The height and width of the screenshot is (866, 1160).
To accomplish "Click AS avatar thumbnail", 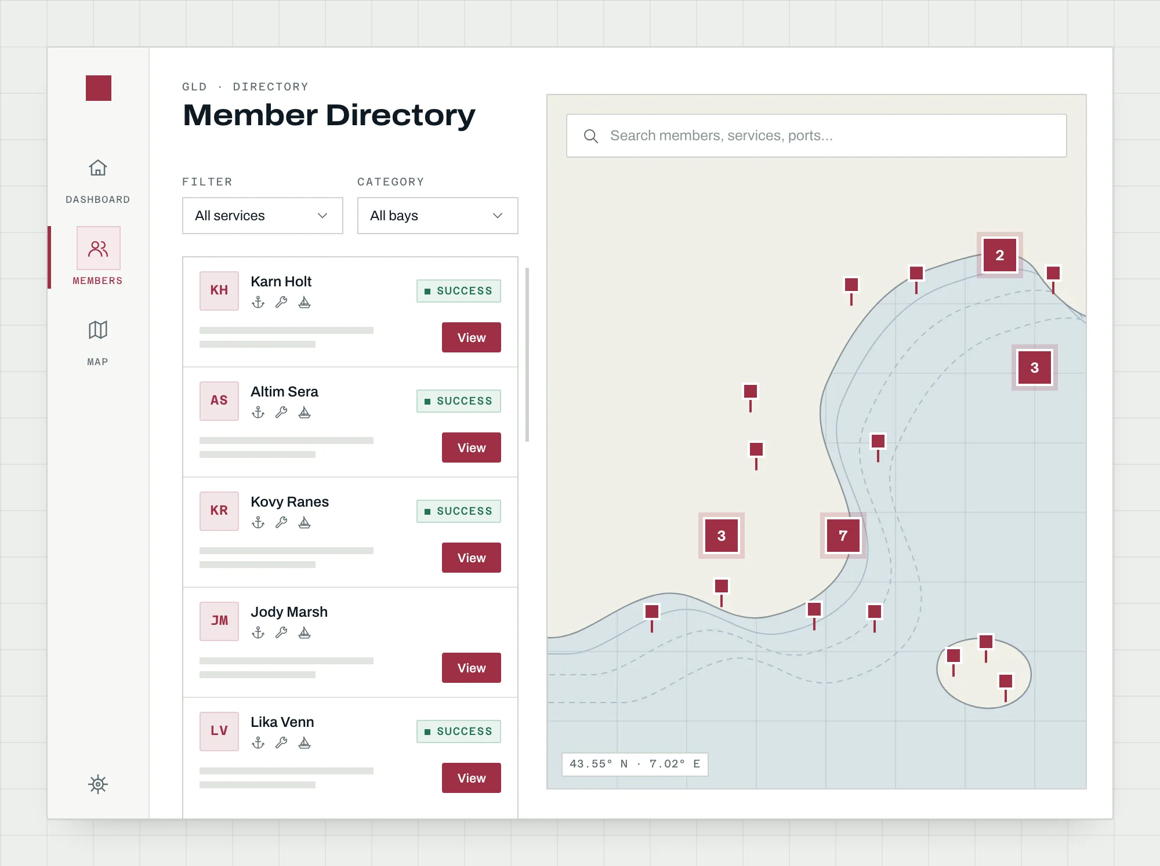I will tap(219, 401).
